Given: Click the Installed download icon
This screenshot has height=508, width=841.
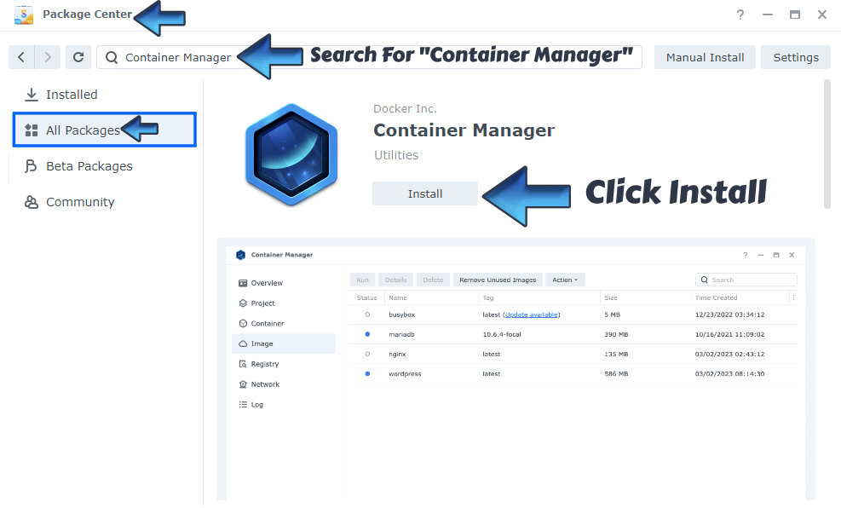Looking at the screenshot, I should (x=32, y=95).
